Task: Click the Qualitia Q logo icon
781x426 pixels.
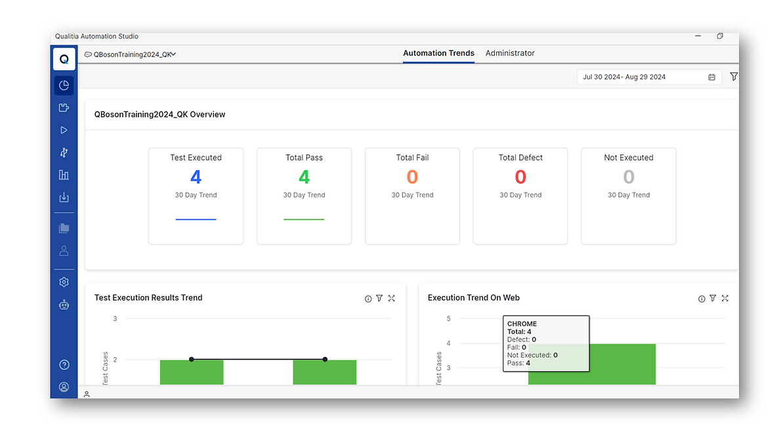Action: click(x=64, y=59)
